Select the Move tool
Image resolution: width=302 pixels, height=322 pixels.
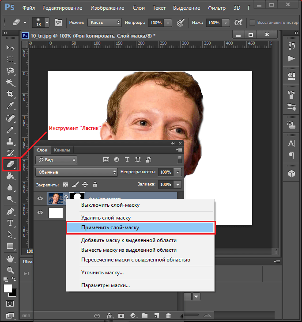pos(10,48)
